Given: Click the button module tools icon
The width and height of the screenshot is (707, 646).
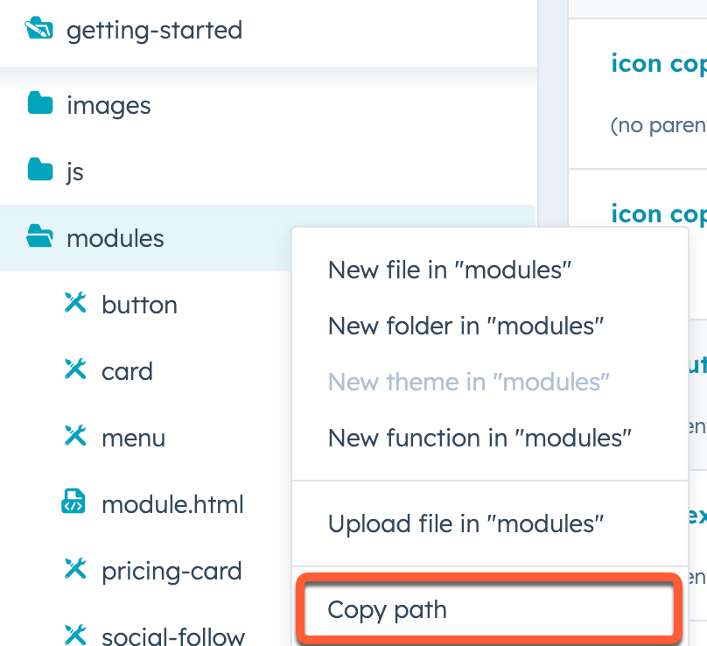Looking at the screenshot, I should pyautogui.click(x=75, y=303).
